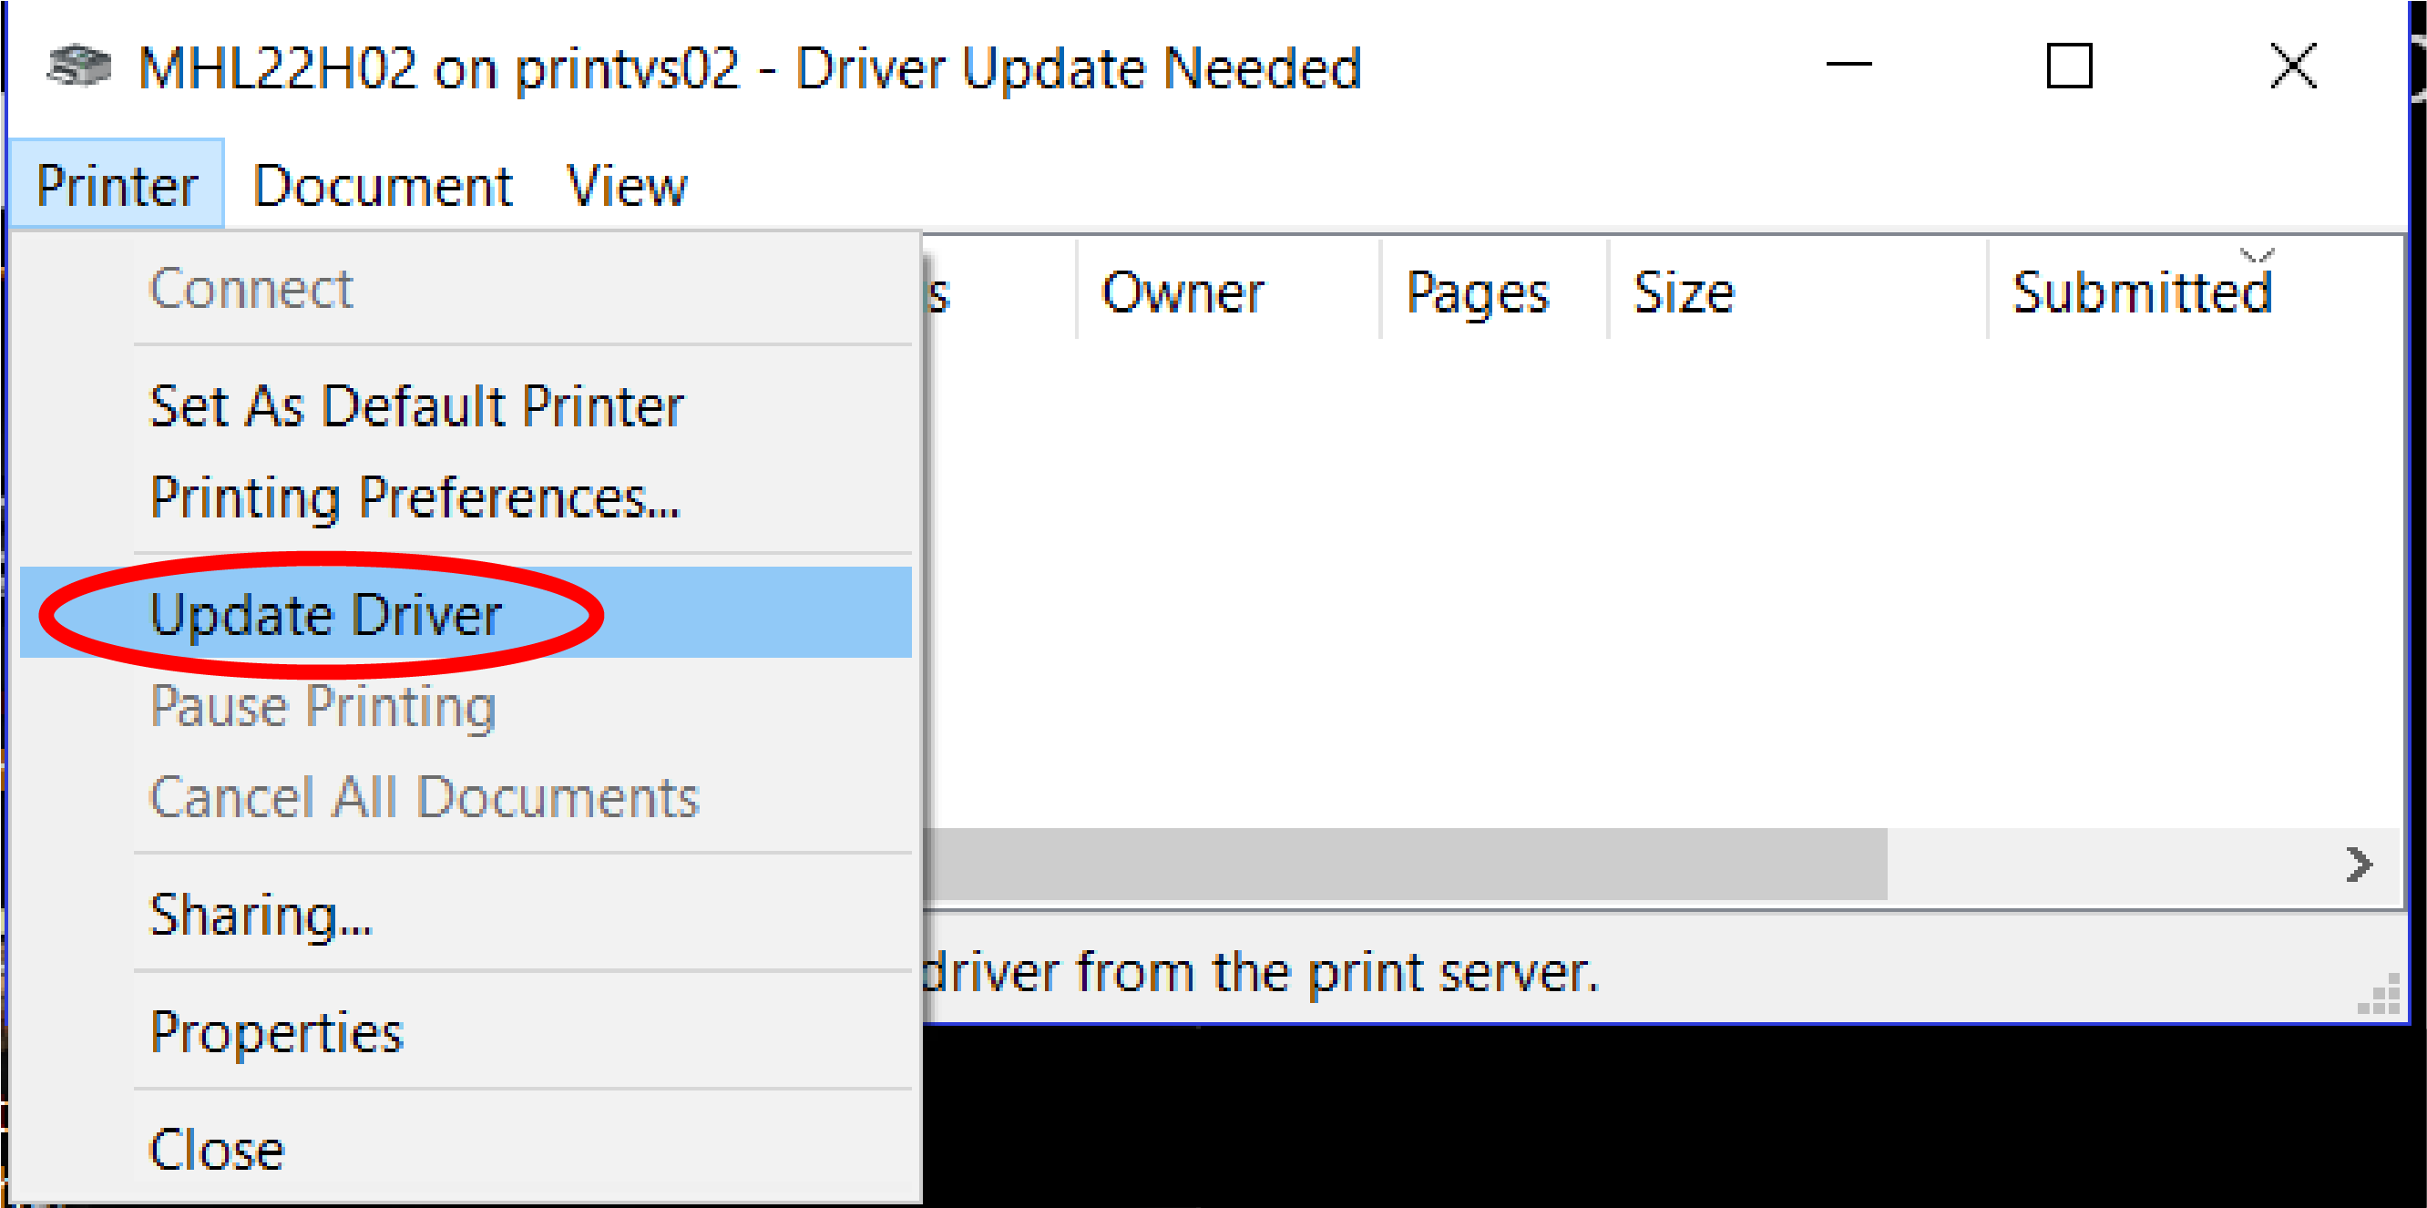The image size is (2427, 1208).
Task: Click the printer icon in the title bar
Action: tap(79, 67)
